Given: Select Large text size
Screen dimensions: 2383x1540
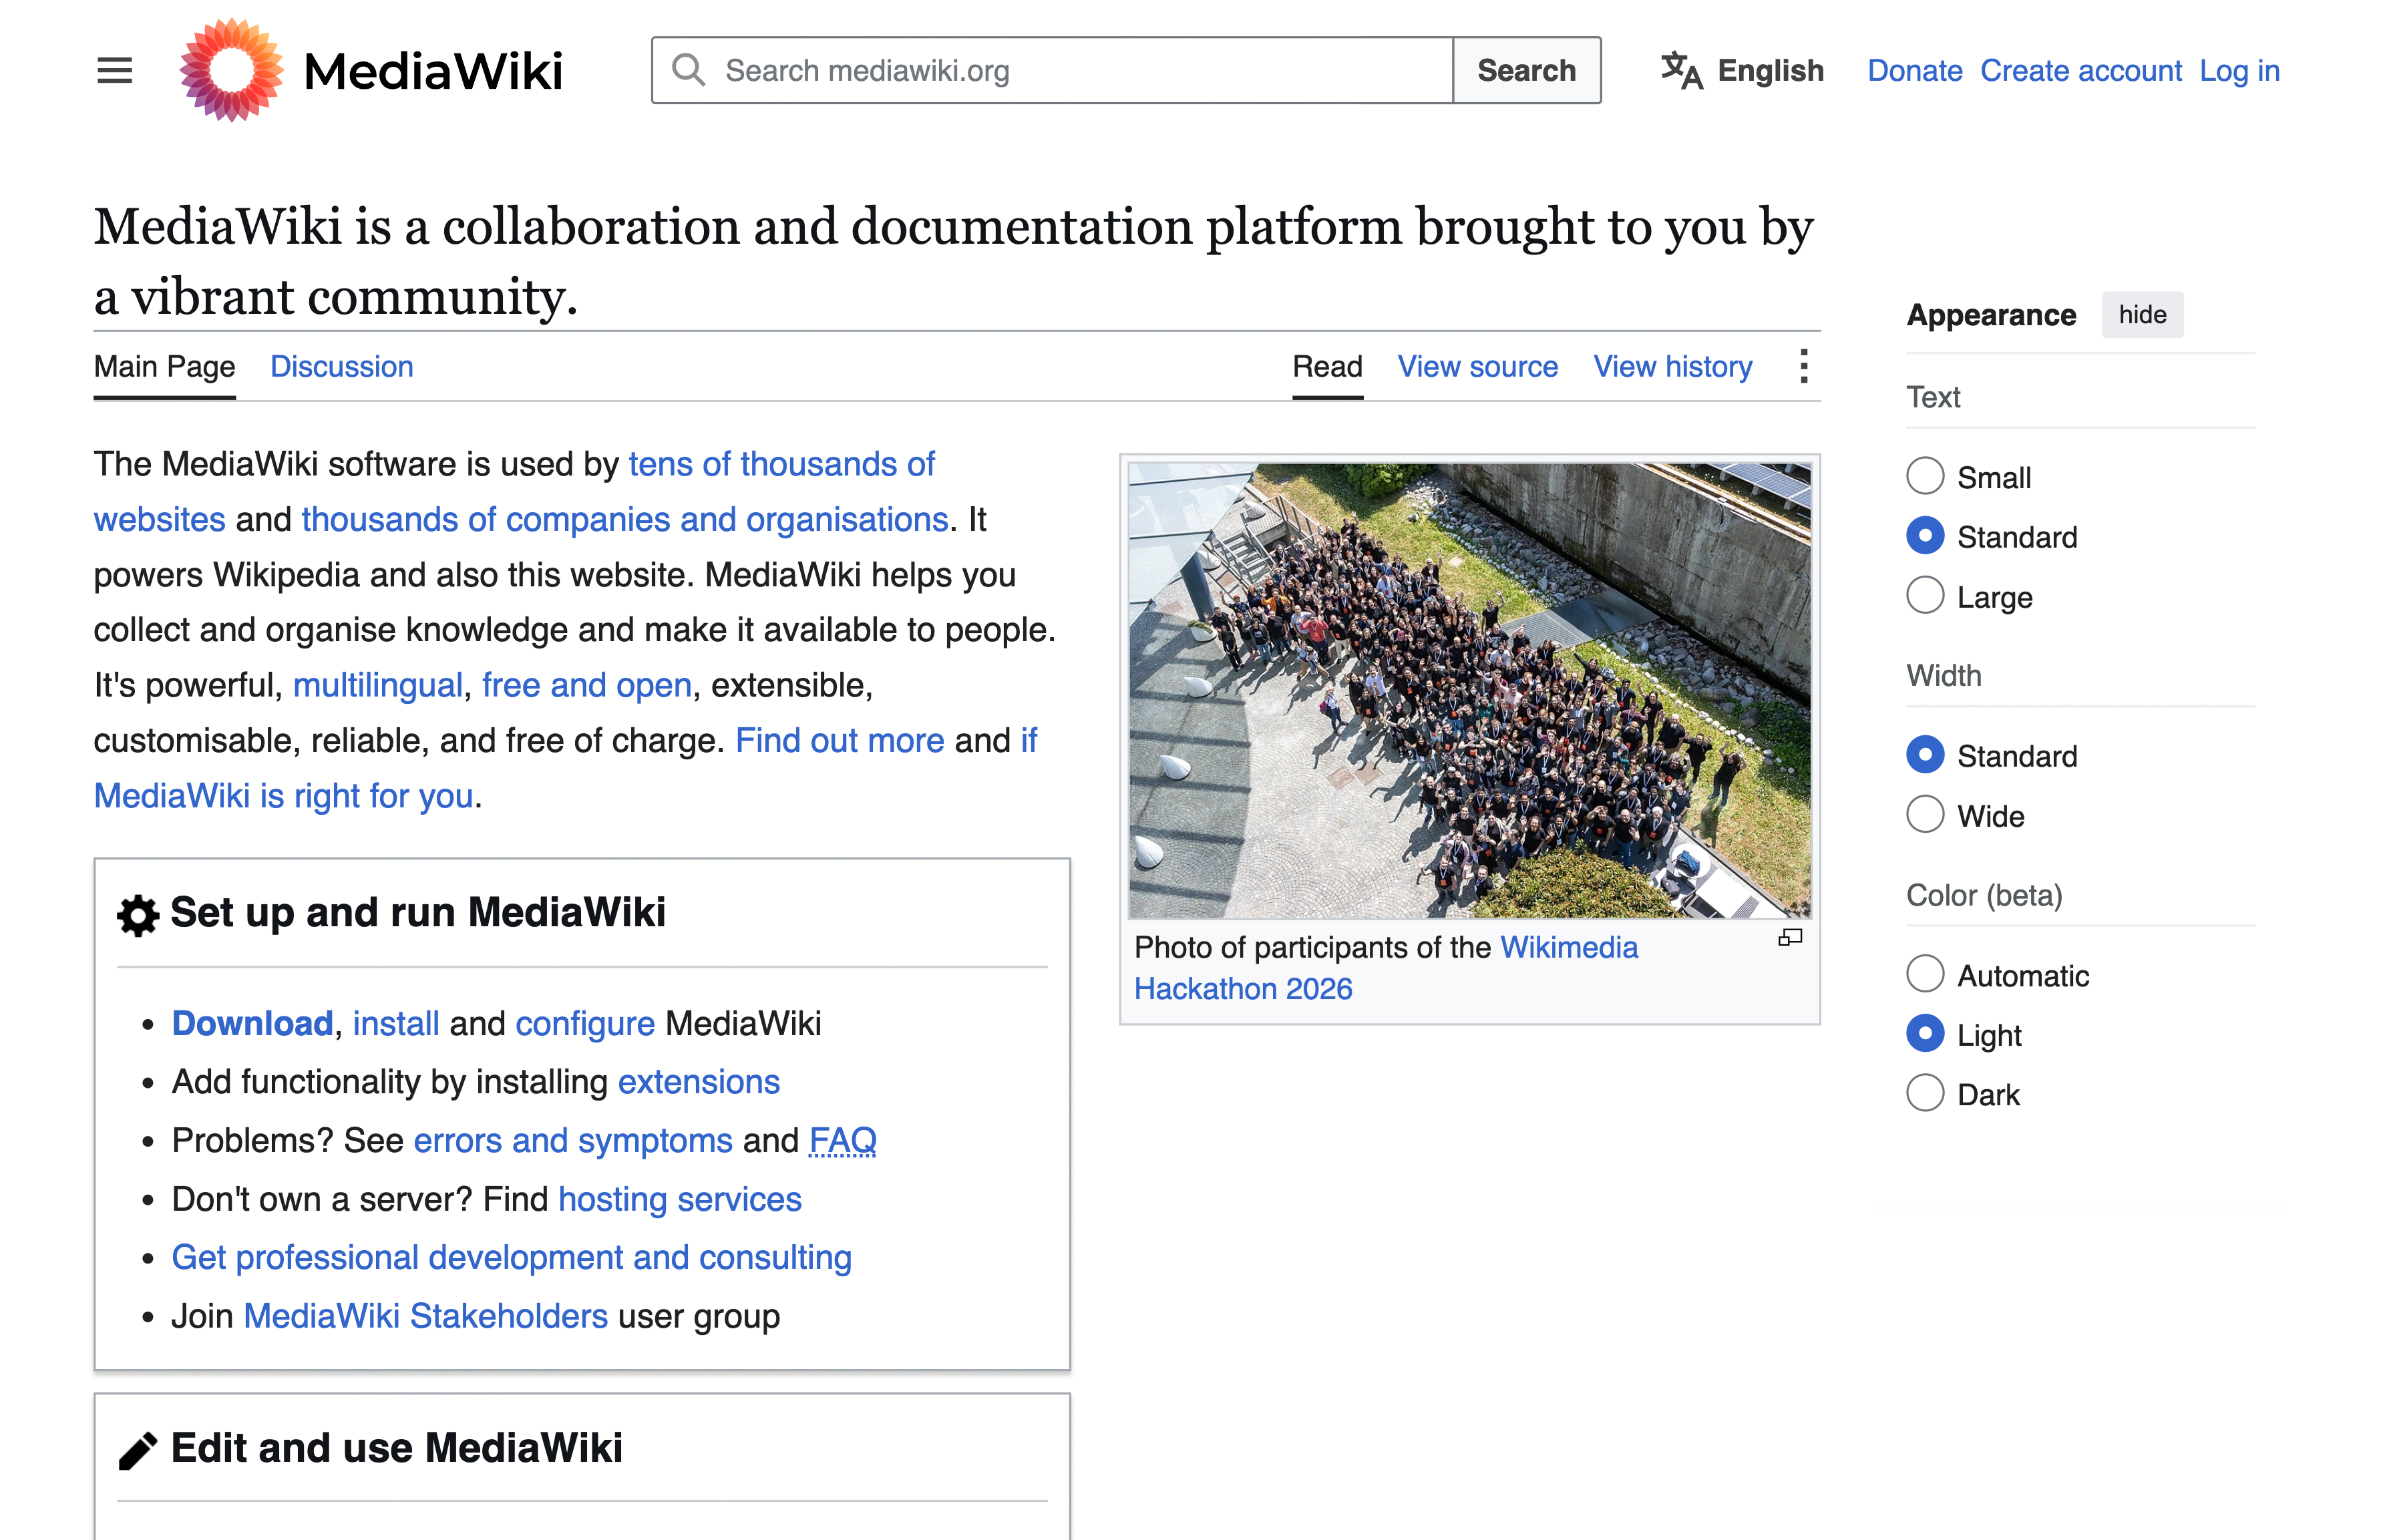Looking at the screenshot, I should point(1925,596).
